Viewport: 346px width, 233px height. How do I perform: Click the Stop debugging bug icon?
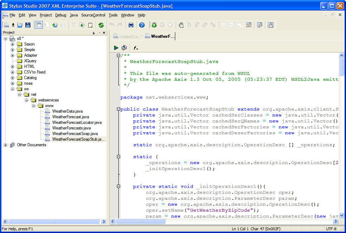(170, 25)
